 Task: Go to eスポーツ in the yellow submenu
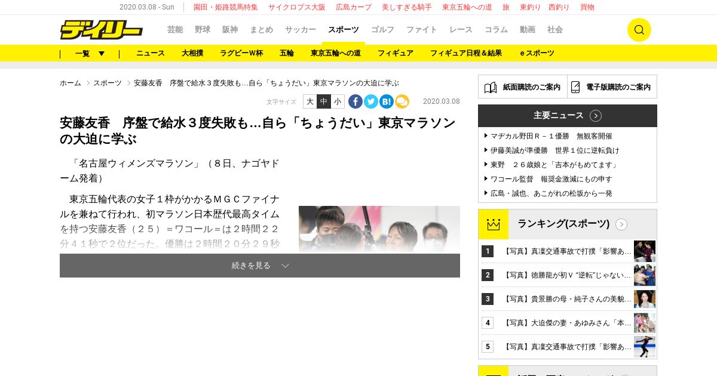pyautogui.click(x=537, y=53)
